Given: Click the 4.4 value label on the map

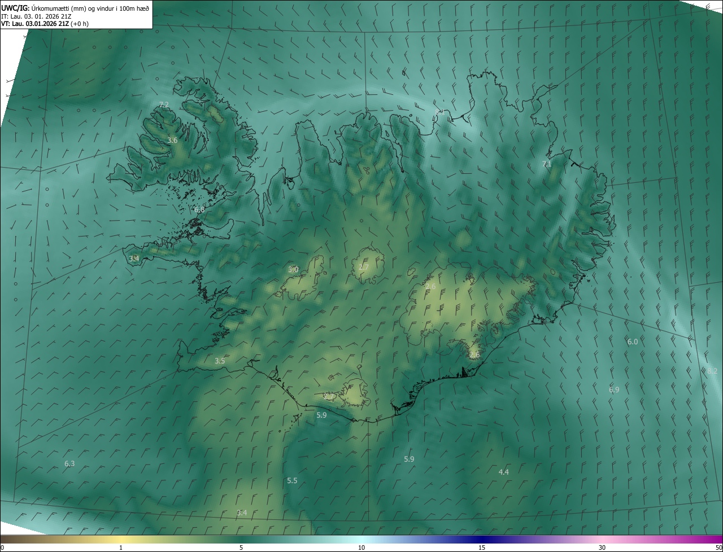Looking at the screenshot, I should point(504,472).
